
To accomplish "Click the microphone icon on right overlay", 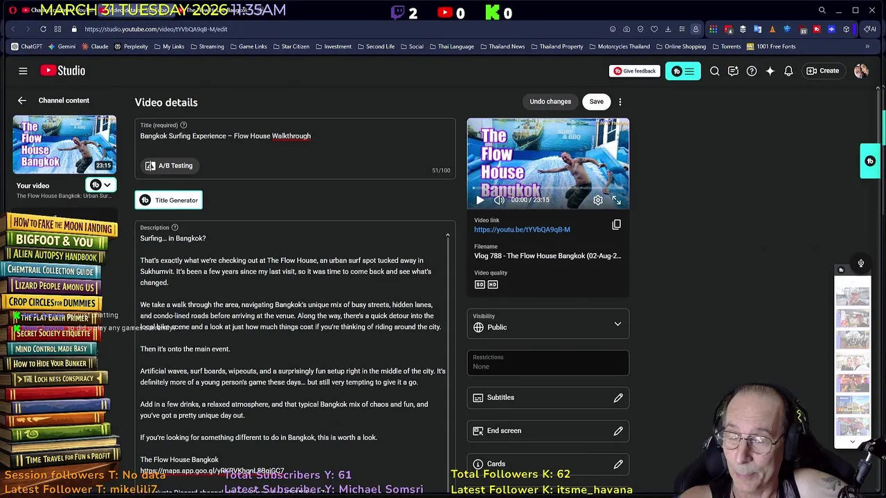I will (861, 263).
